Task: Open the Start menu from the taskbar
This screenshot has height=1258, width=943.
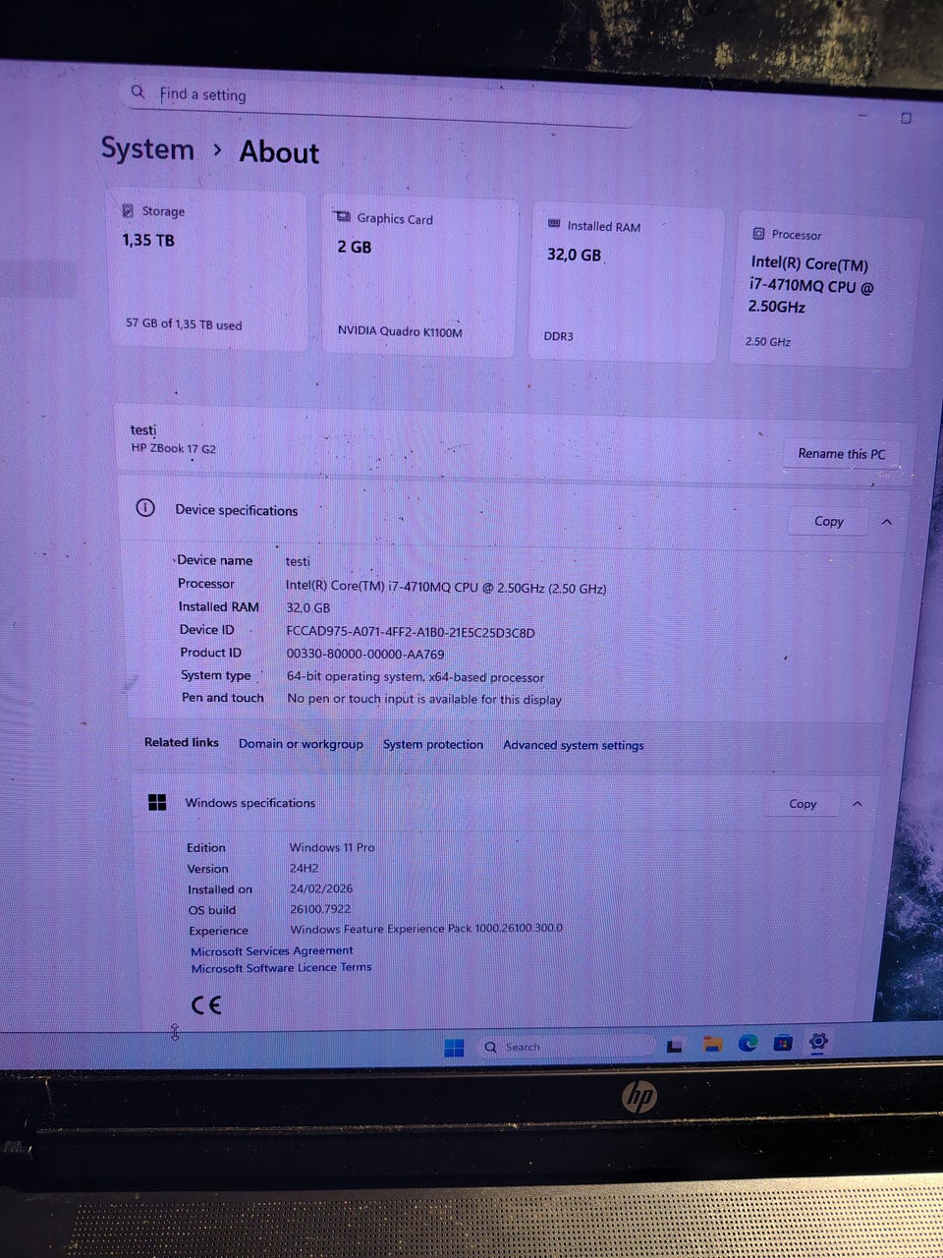Action: click(454, 1048)
